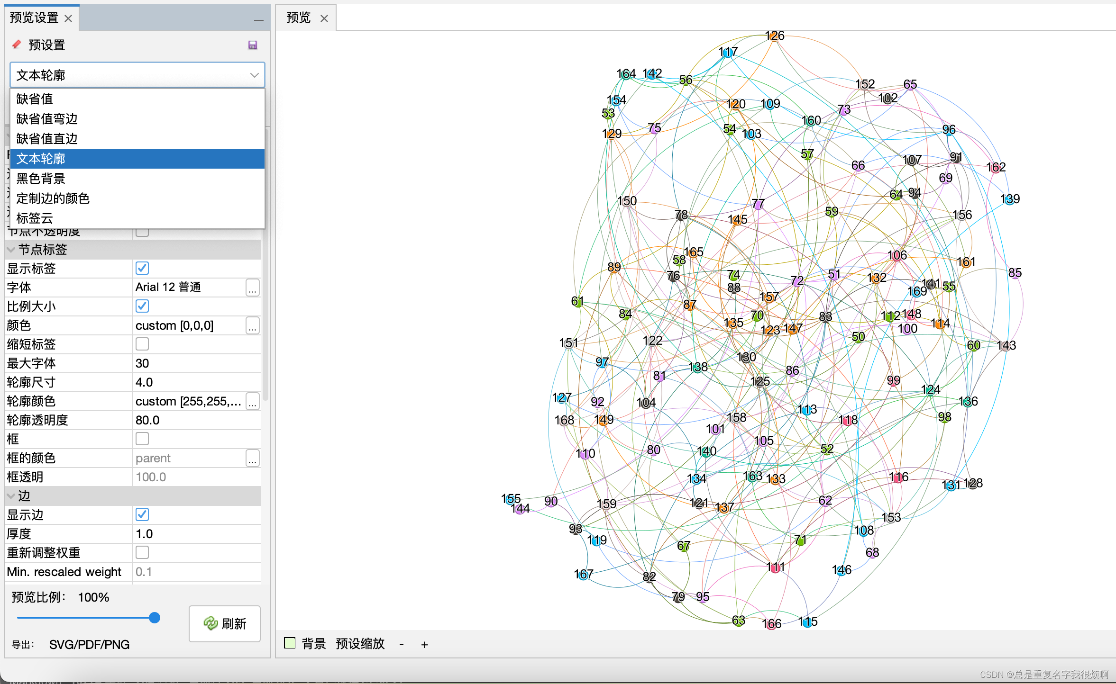The width and height of the screenshot is (1116, 684).
Task: Zoom in preview with plus button
Action: tap(424, 644)
